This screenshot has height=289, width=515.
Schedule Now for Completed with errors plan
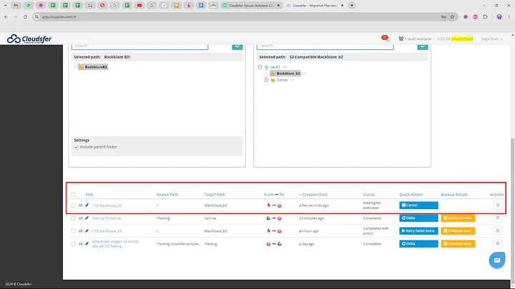click(x=458, y=230)
